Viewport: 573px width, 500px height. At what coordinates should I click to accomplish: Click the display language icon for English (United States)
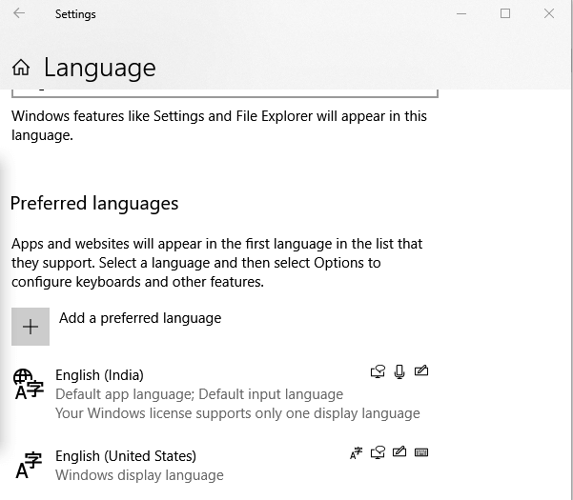coord(356,453)
